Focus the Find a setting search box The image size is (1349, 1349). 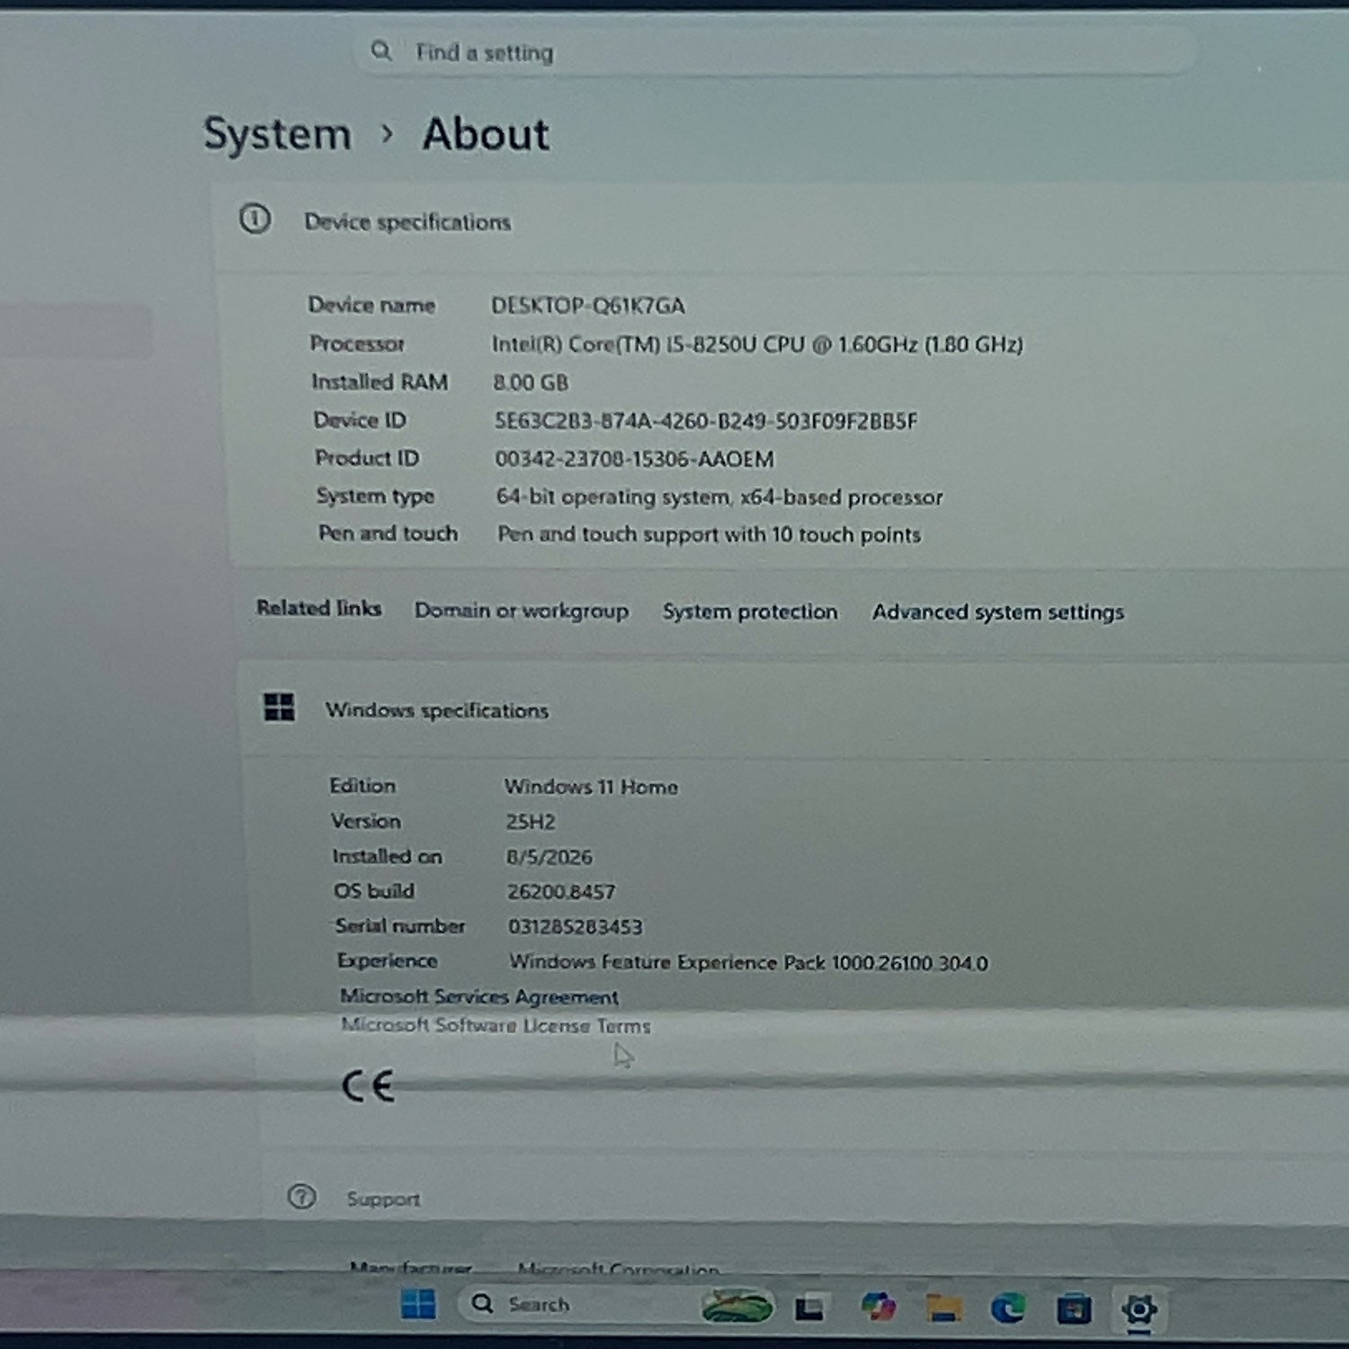[x=773, y=52]
